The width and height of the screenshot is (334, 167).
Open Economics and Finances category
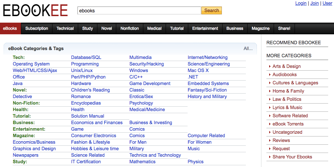pos(97,123)
